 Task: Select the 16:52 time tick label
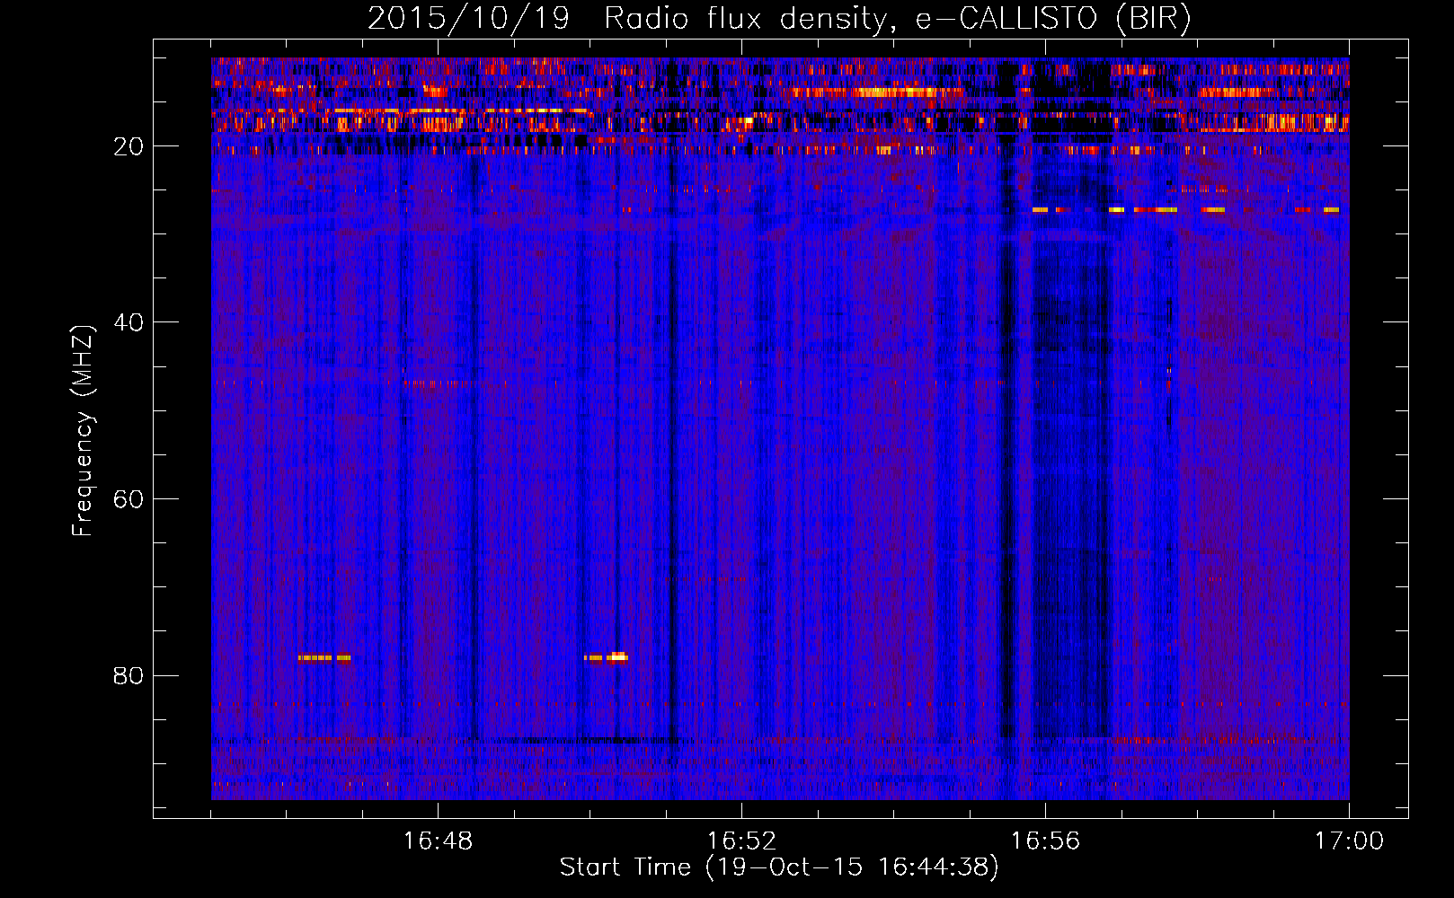coord(741,841)
